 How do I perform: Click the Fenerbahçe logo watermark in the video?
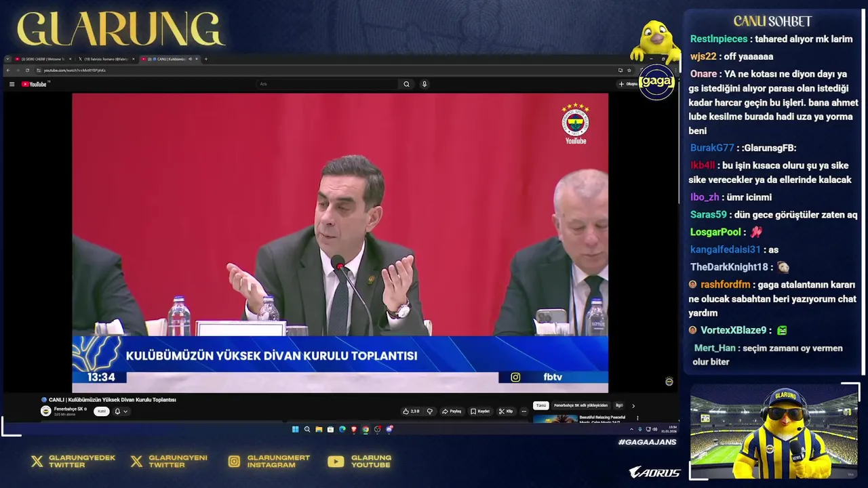pyautogui.click(x=575, y=123)
